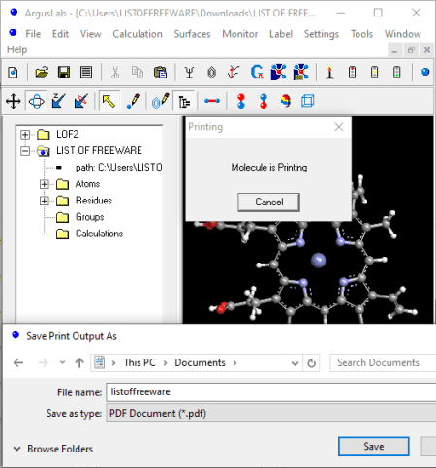Click the New molecule document icon
The image size is (436, 468).
point(13,72)
